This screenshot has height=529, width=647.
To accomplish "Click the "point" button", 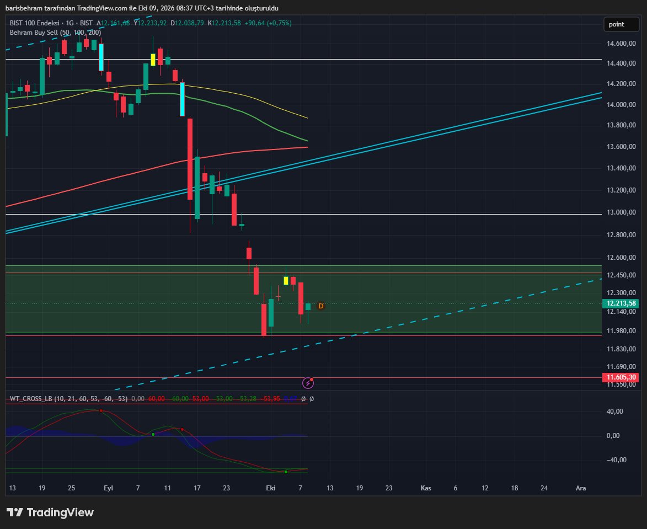I will pyautogui.click(x=621, y=24).
